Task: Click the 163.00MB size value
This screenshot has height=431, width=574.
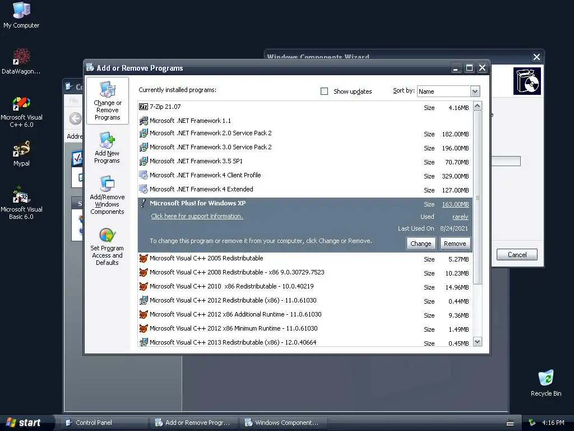Action: (455, 204)
